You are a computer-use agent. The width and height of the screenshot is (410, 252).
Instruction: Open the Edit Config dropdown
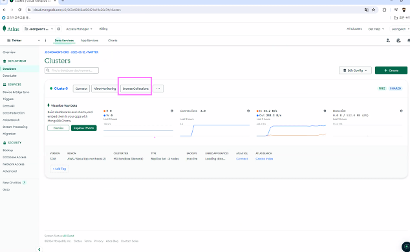(x=355, y=70)
